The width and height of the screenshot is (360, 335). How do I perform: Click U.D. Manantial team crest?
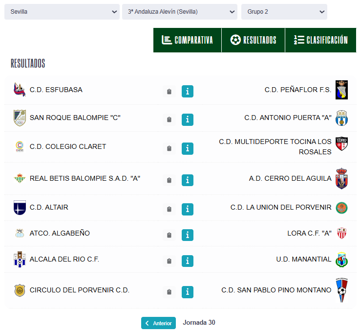point(341,260)
